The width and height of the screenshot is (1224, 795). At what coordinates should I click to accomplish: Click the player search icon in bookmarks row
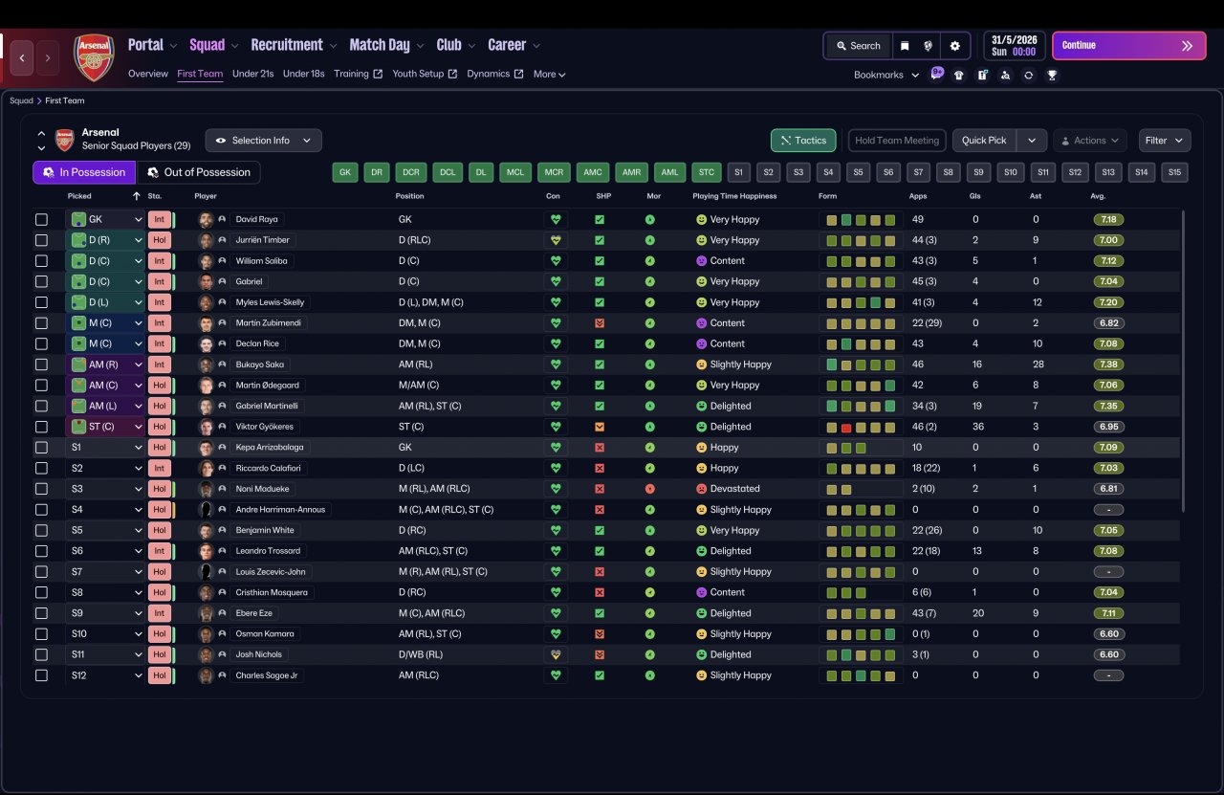click(x=1005, y=75)
